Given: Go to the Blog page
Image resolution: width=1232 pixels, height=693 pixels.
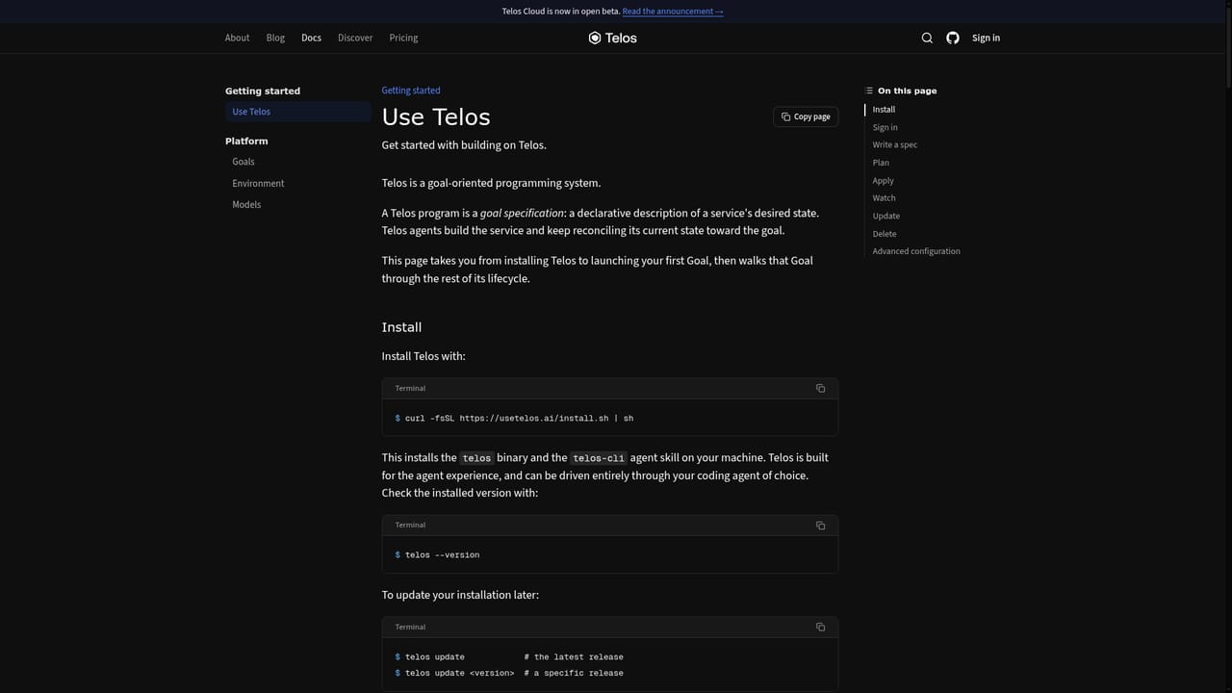Looking at the screenshot, I should click(x=275, y=38).
